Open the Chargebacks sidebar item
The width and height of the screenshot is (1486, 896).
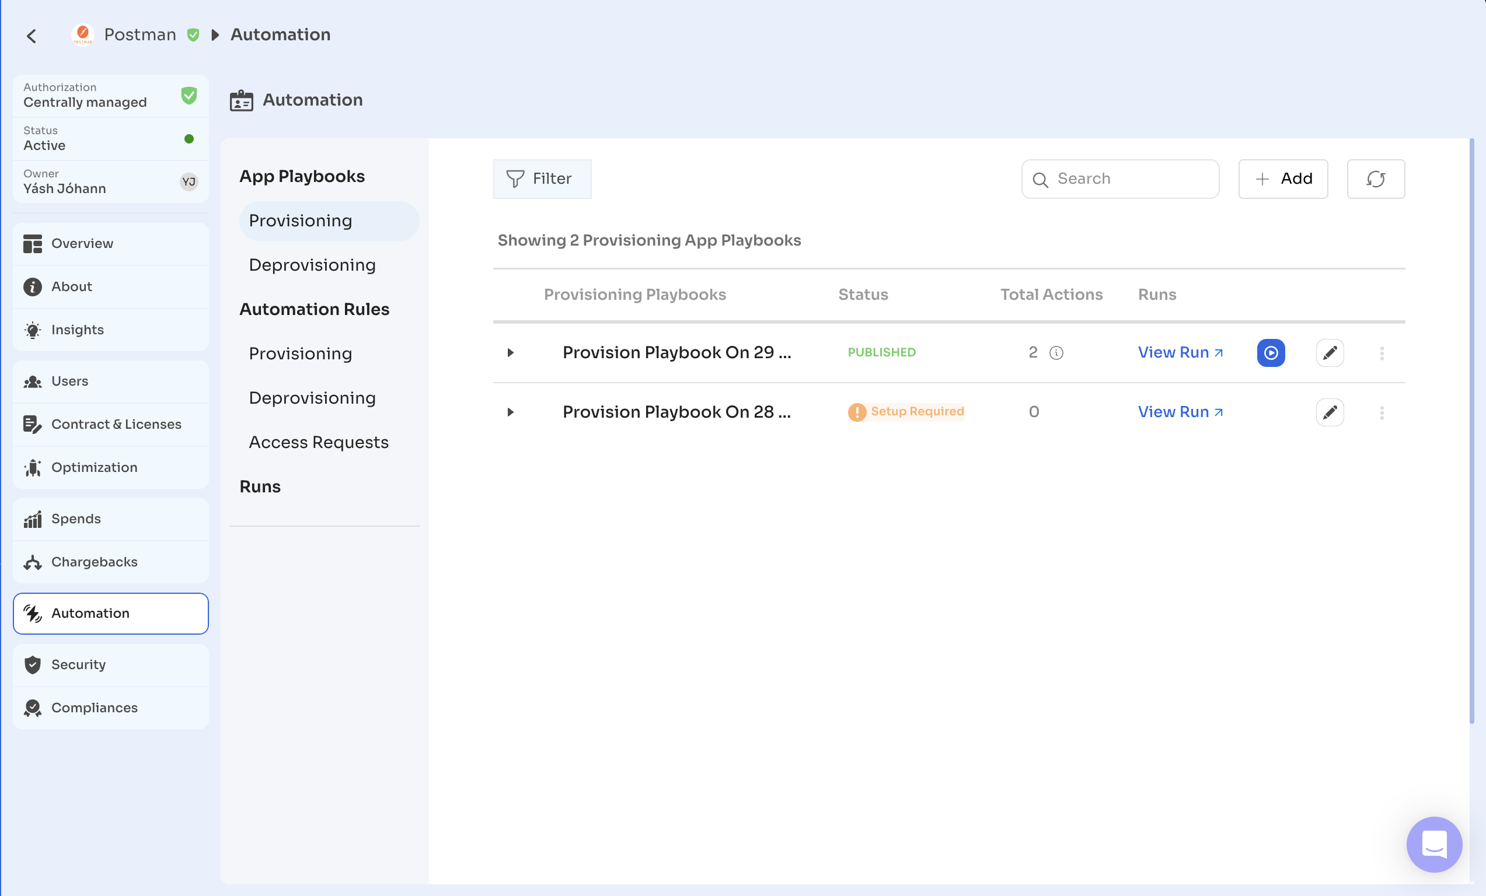click(111, 562)
